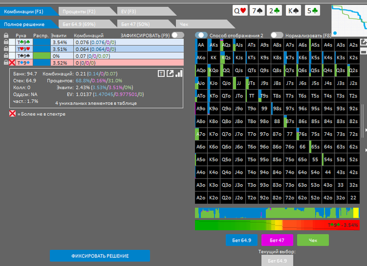Select the AKs cell in the range grid
The height and width of the screenshot is (266, 367).
tap(214, 45)
